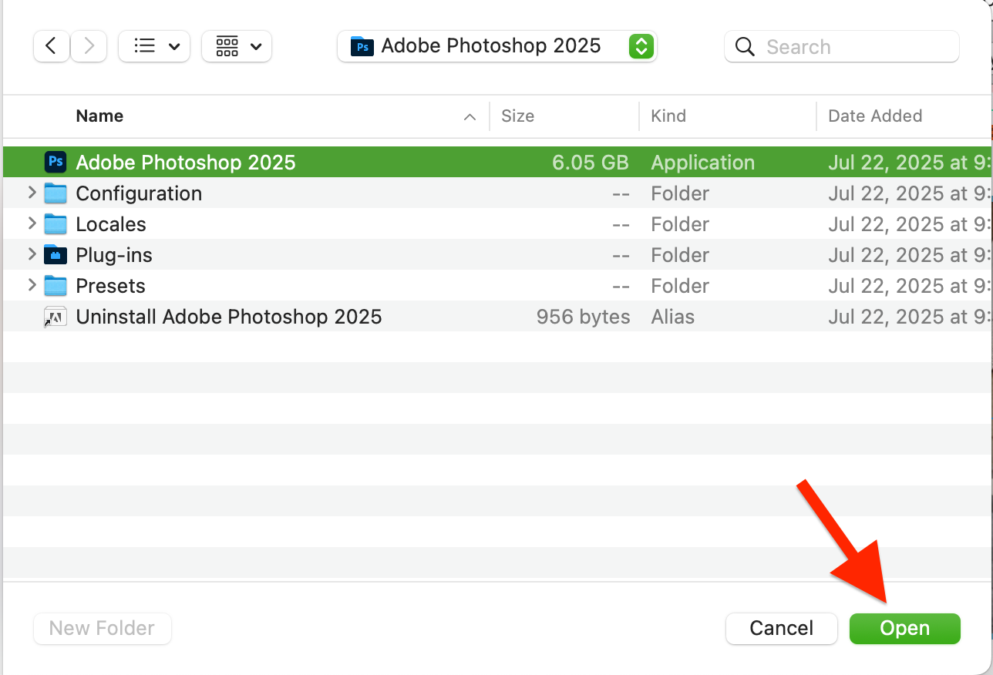
Task: Click the Cancel button
Action: [782, 629]
